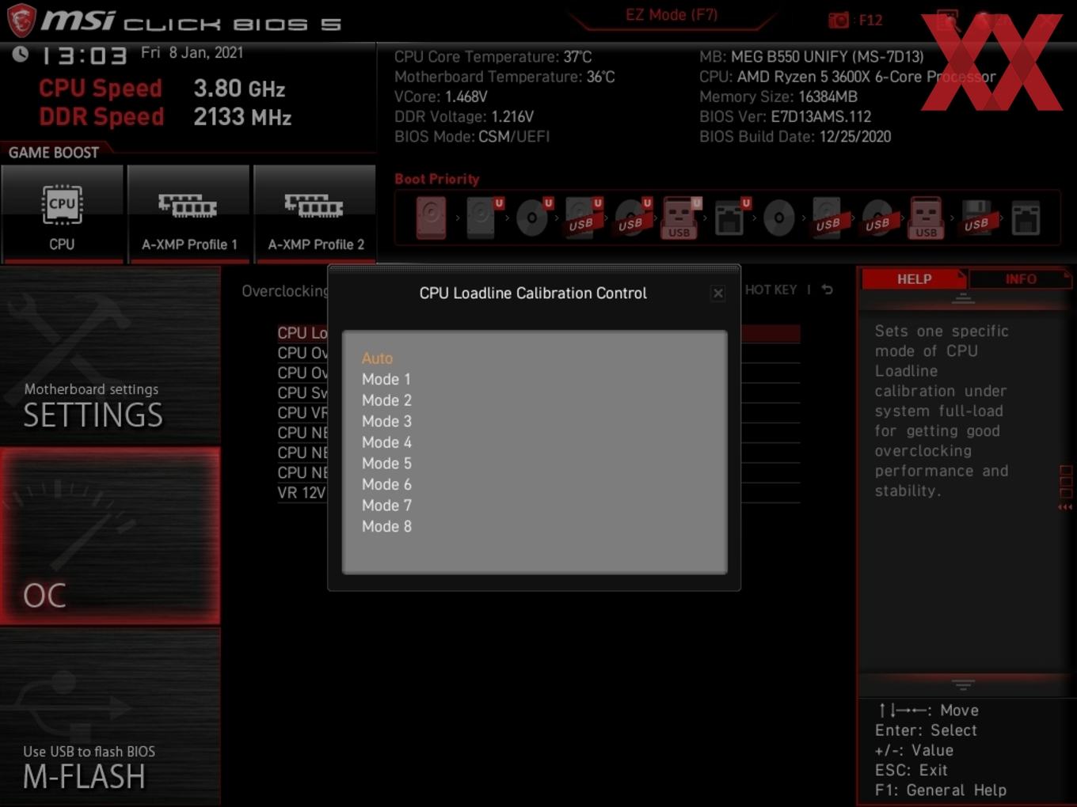
Task: Click the VCore 1.468V reading
Action: coord(441,97)
